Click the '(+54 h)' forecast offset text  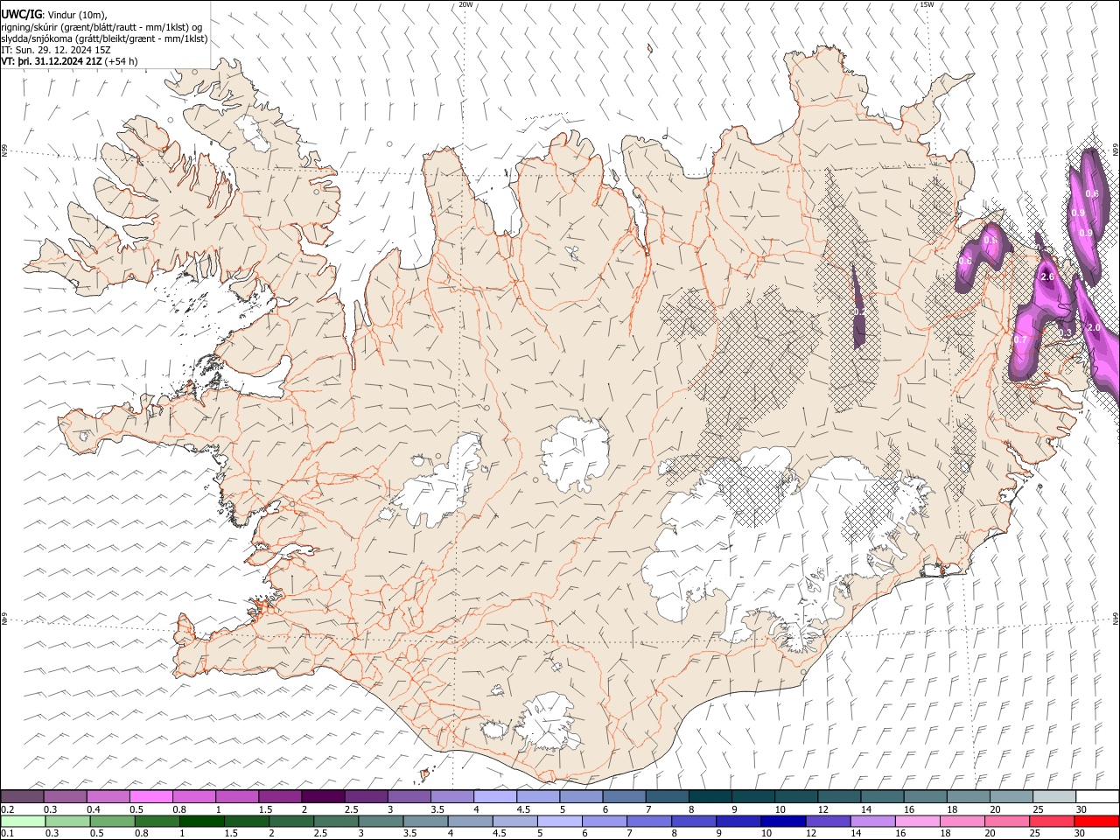pos(121,61)
